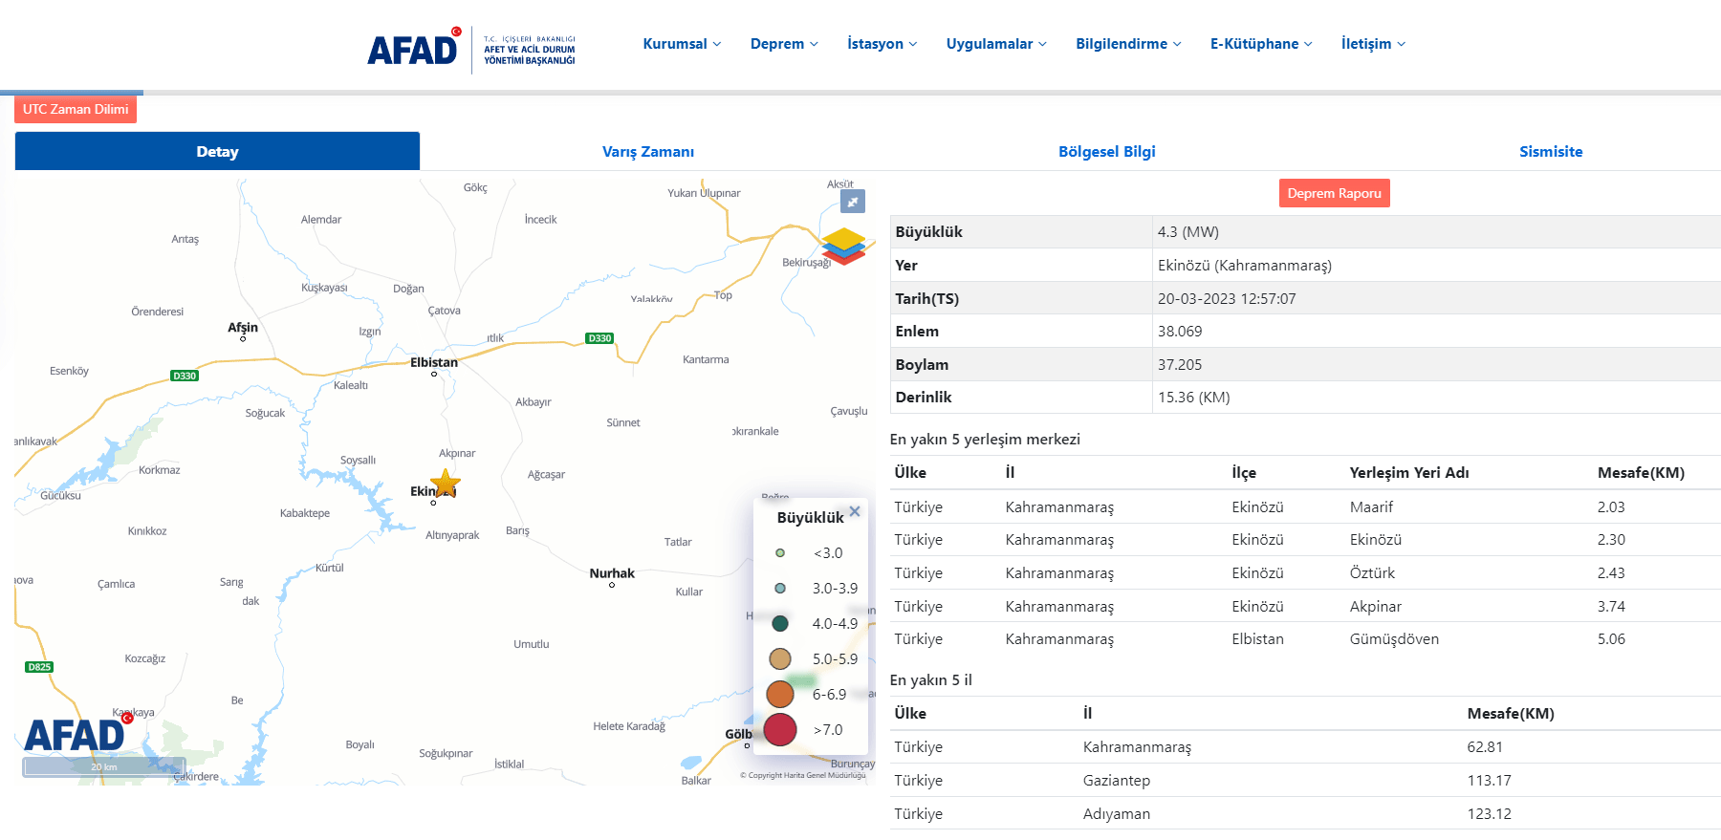This screenshot has width=1721, height=840.
Task: Click the 6-6.9 magnitude legend circle
Action: 780,695
